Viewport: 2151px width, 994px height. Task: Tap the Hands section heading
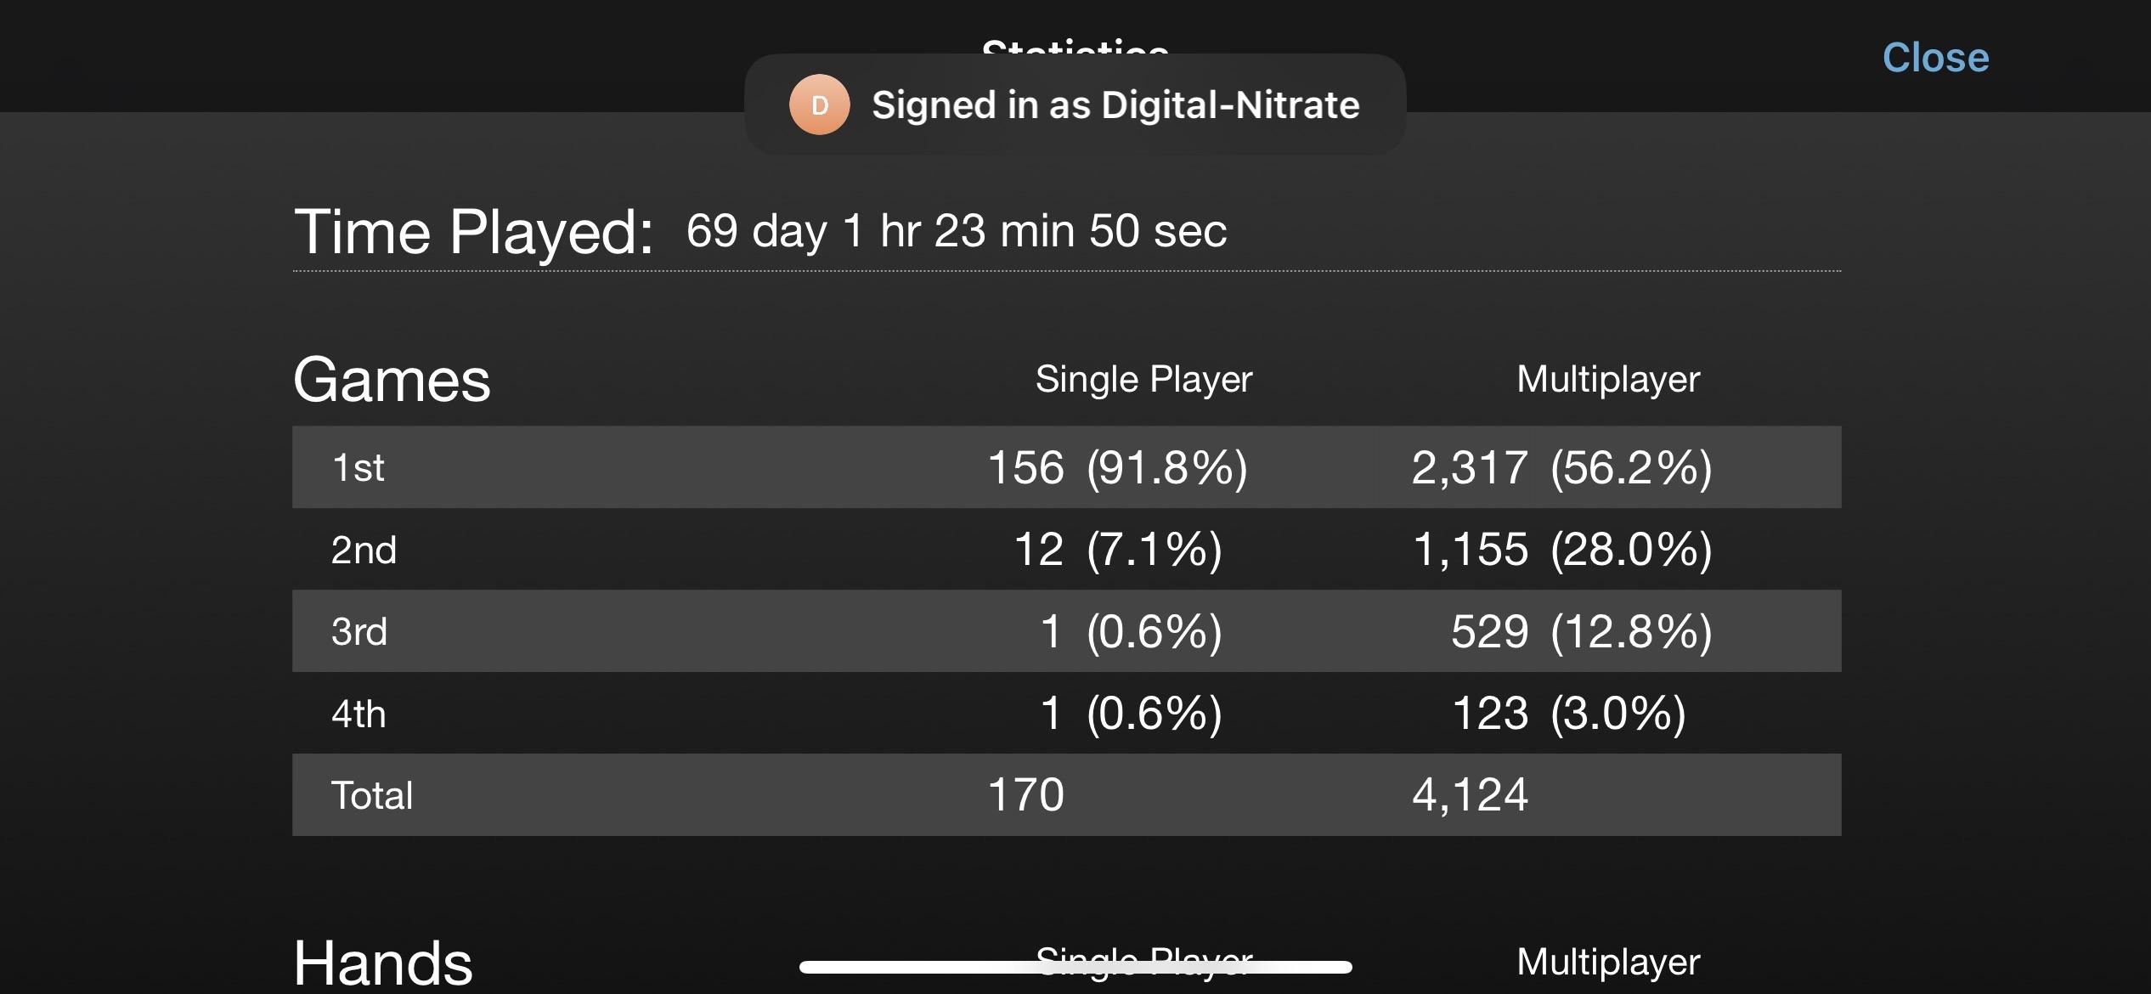(382, 963)
